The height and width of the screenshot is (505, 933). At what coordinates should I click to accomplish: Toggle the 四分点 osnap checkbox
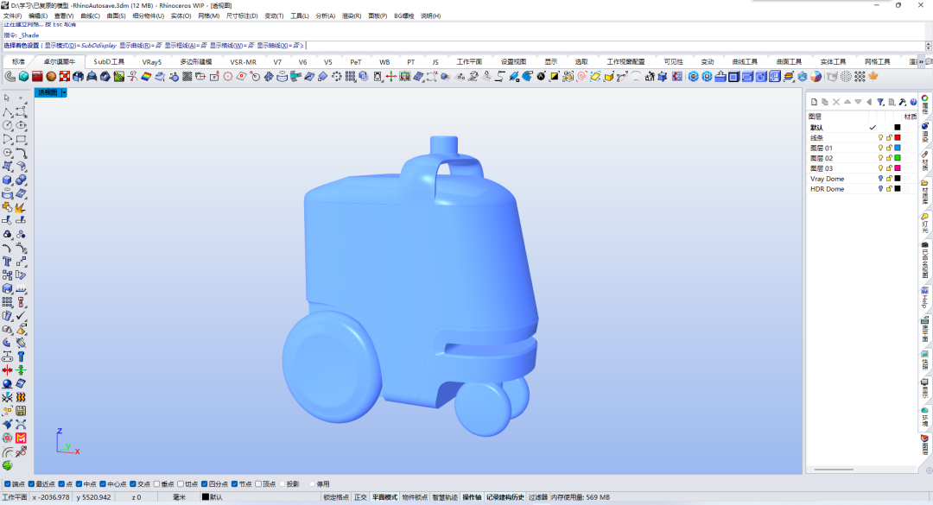(204, 484)
